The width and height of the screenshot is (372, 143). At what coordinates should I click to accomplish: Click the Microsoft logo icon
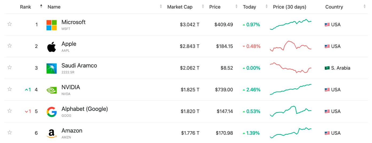(52, 25)
